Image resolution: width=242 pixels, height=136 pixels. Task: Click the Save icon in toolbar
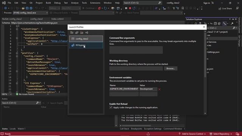[27, 8]
